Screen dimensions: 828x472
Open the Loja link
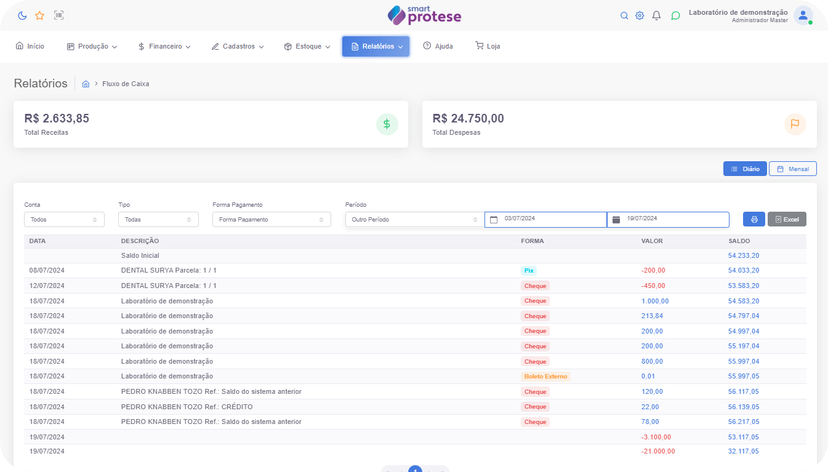point(488,46)
